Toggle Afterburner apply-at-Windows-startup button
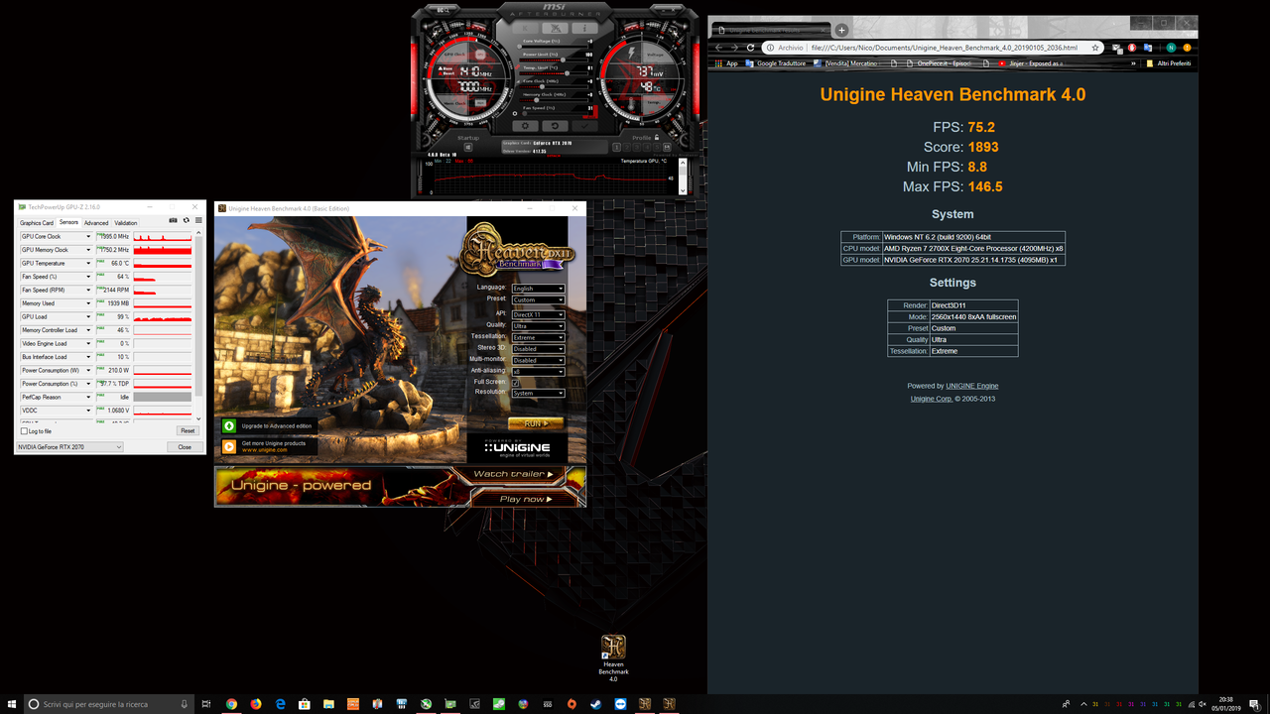This screenshot has width=1270, height=714. pyautogui.click(x=468, y=147)
